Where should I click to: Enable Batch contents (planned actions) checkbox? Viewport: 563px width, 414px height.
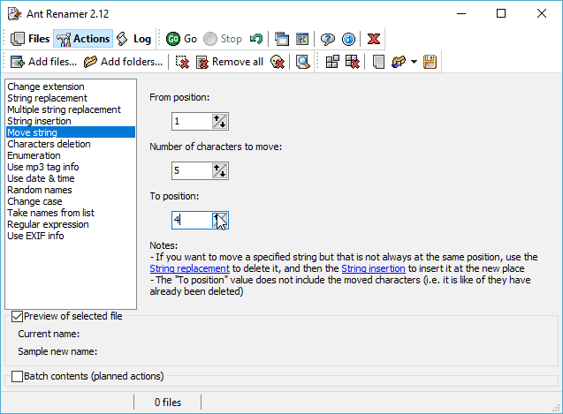pyautogui.click(x=18, y=376)
